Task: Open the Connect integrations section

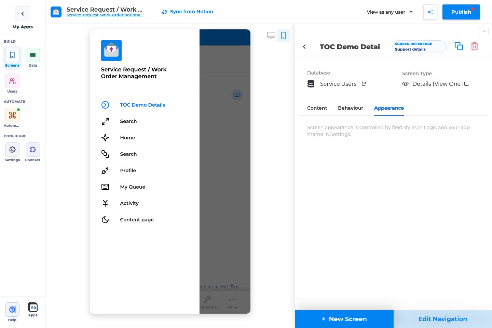Action: pyautogui.click(x=33, y=152)
